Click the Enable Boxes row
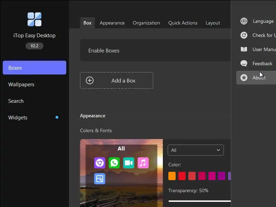This screenshot has height=207, width=276. (156, 50)
